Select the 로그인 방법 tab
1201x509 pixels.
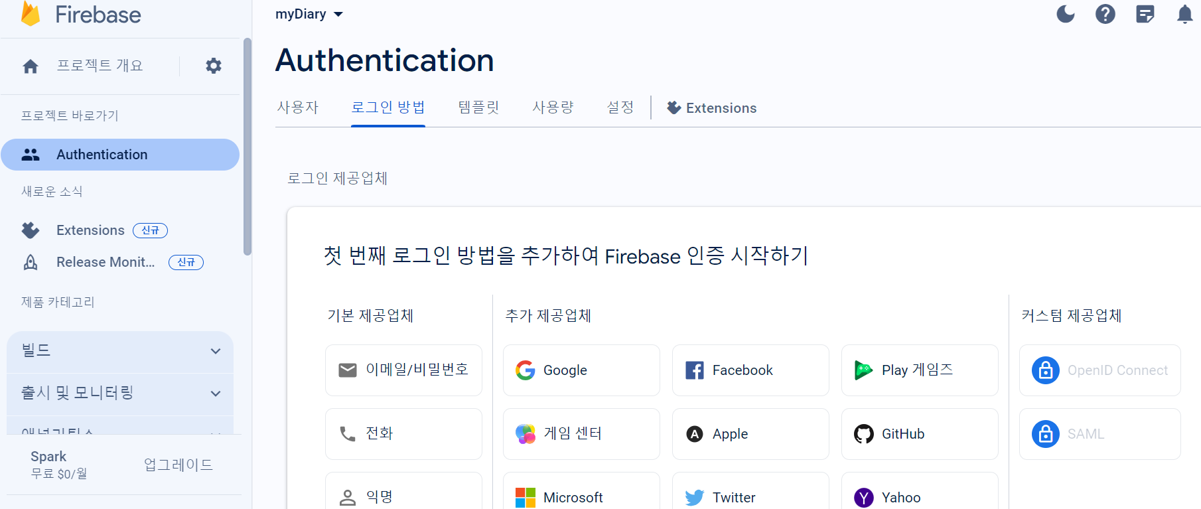pyautogui.click(x=388, y=108)
